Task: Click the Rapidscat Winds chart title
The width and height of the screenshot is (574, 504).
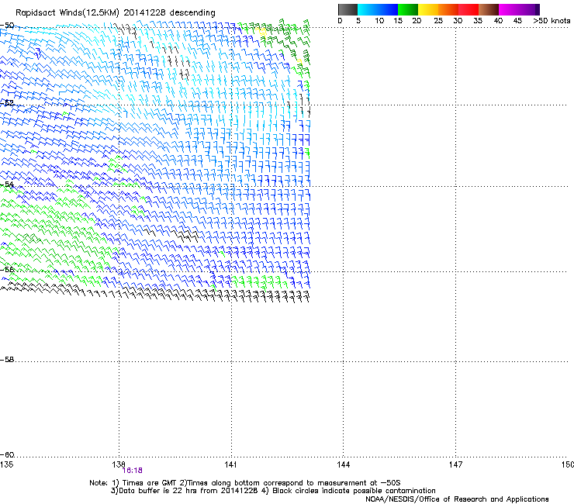Action: tap(116, 13)
